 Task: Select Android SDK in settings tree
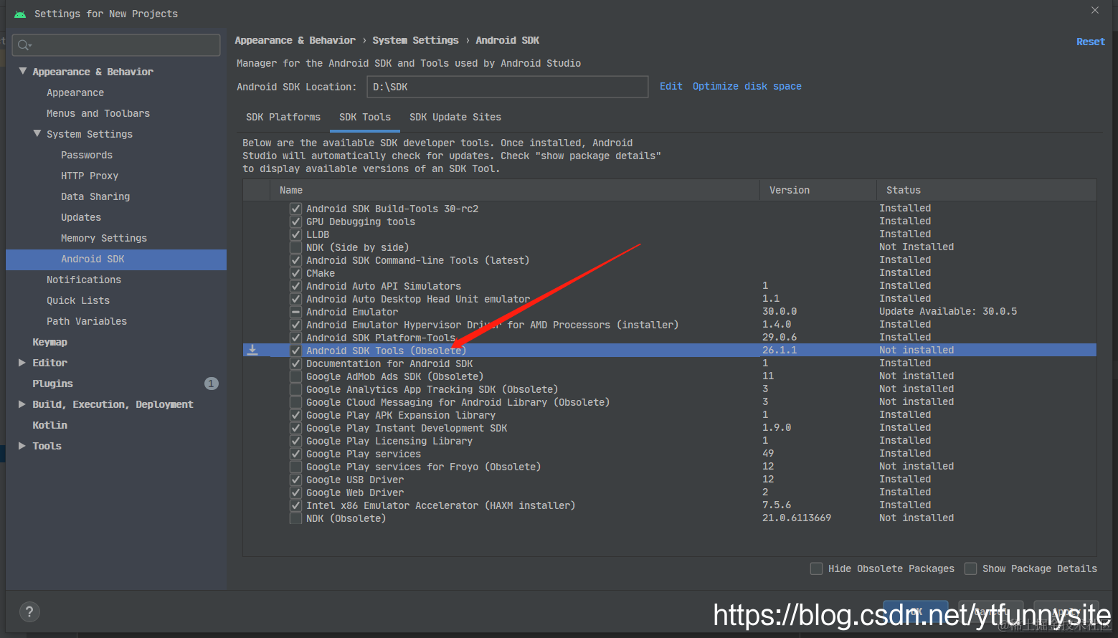[x=116, y=259]
